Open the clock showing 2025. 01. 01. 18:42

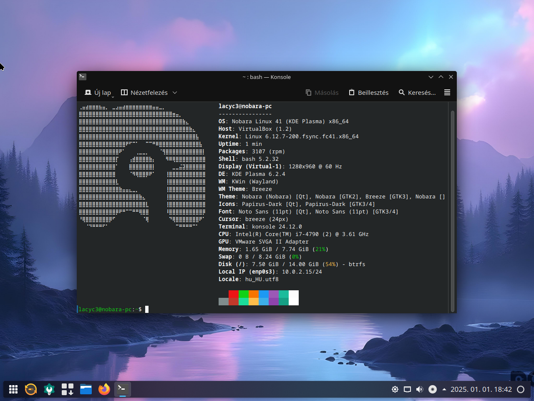tap(481, 389)
